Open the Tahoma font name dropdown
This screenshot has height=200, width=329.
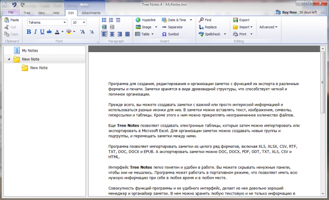64,22
